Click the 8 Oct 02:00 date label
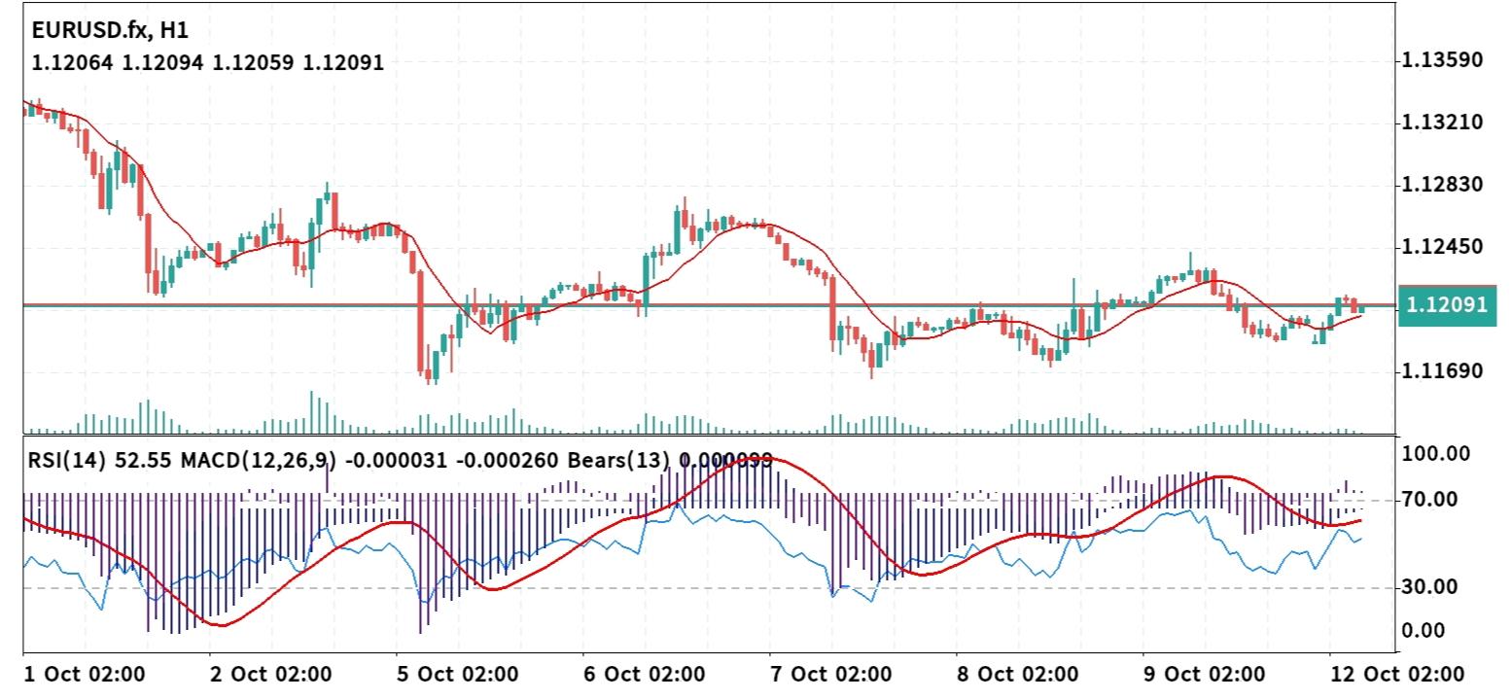 click(1018, 675)
